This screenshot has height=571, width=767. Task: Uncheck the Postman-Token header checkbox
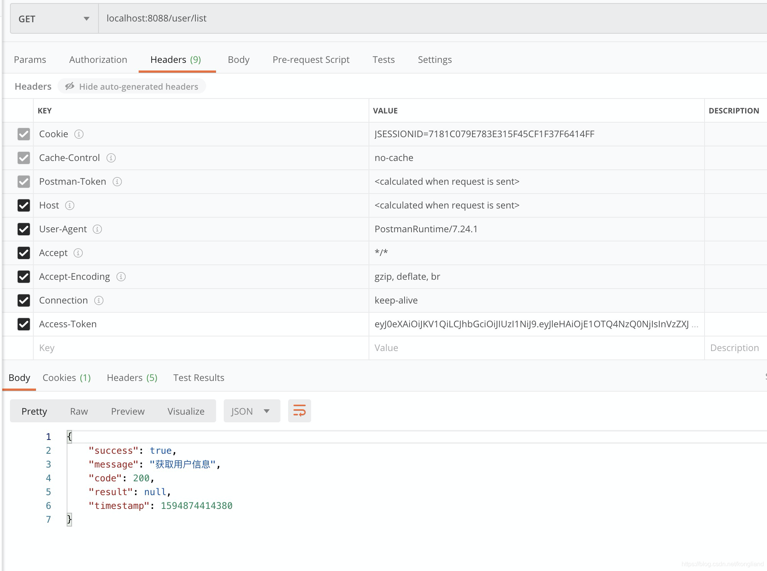pos(24,182)
